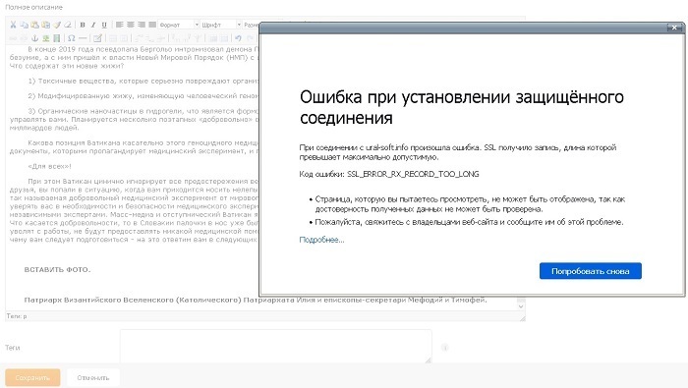
Task: Align text left in editor
Action: pos(119,25)
